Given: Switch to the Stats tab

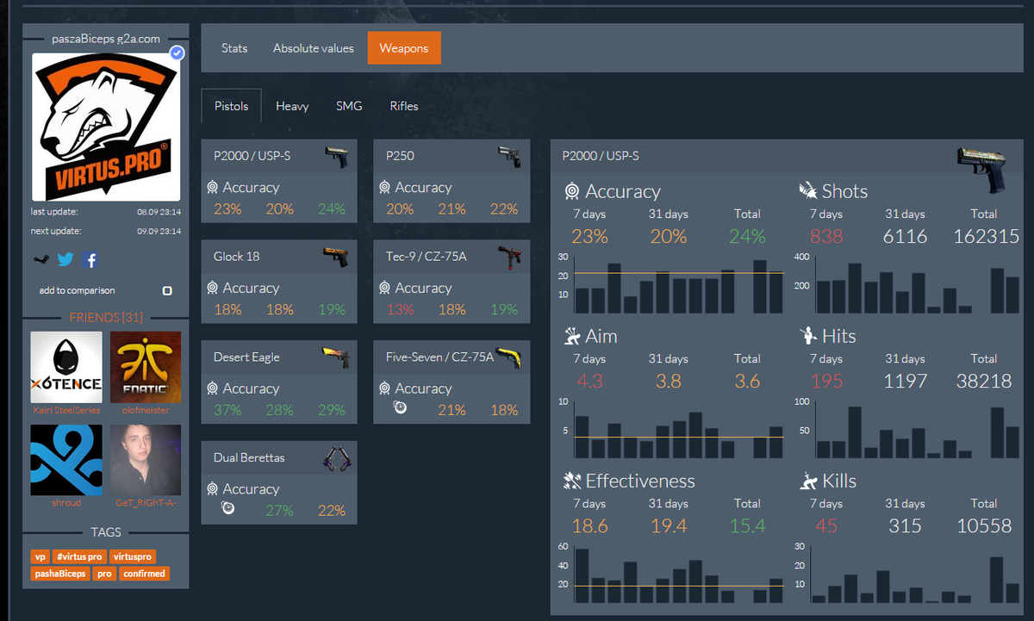Looking at the screenshot, I should (x=234, y=48).
